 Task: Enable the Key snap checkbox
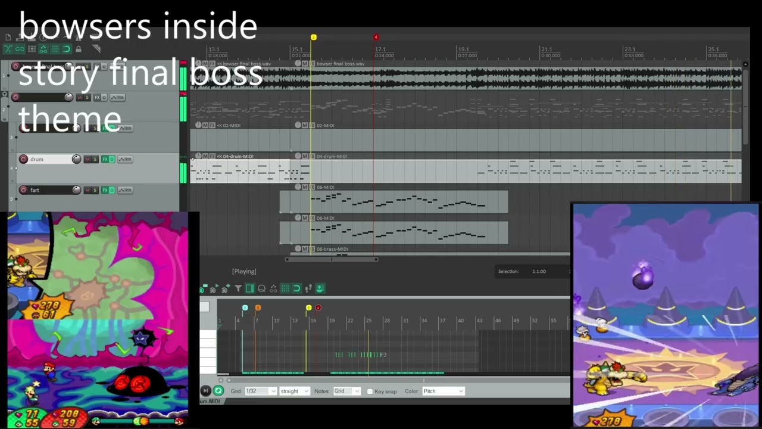(x=370, y=391)
